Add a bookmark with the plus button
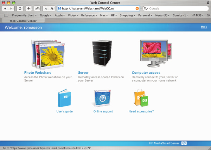This screenshot has width=211, height=150. (28, 8)
